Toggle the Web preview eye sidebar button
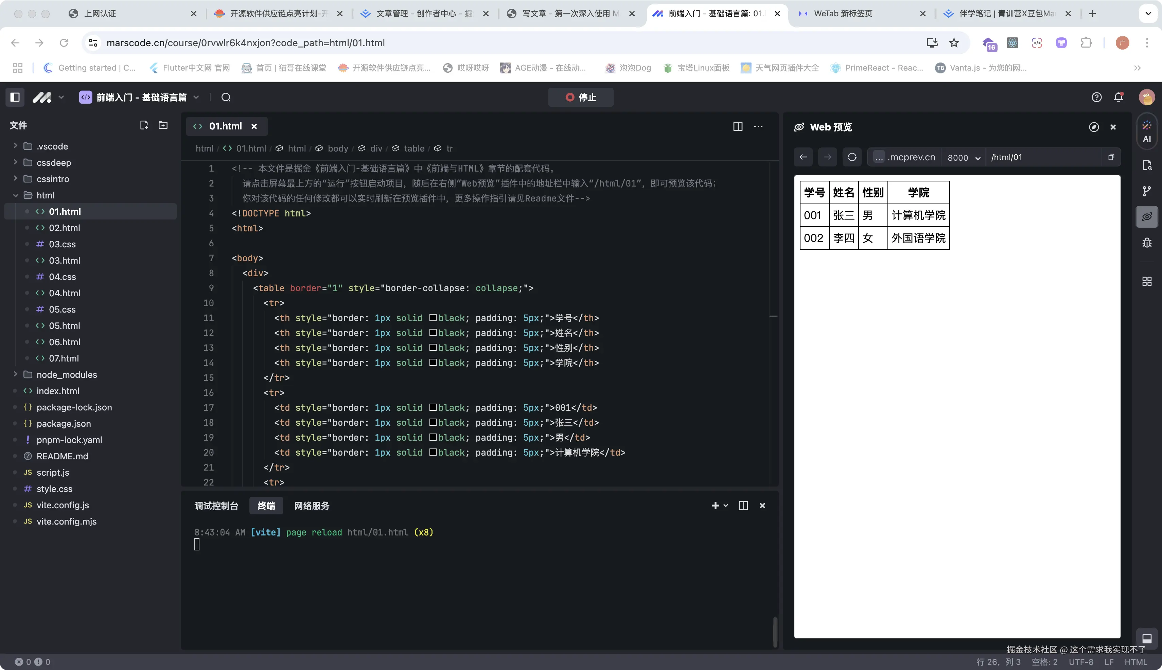 click(x=1147, y=217)
